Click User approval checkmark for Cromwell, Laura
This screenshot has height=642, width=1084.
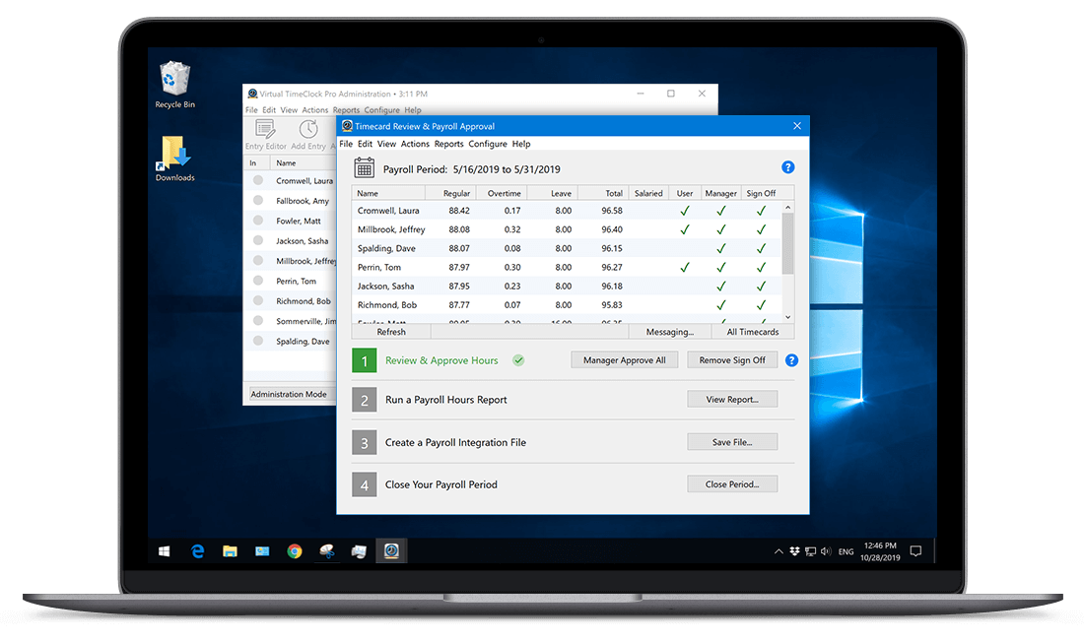pos(685,211)
